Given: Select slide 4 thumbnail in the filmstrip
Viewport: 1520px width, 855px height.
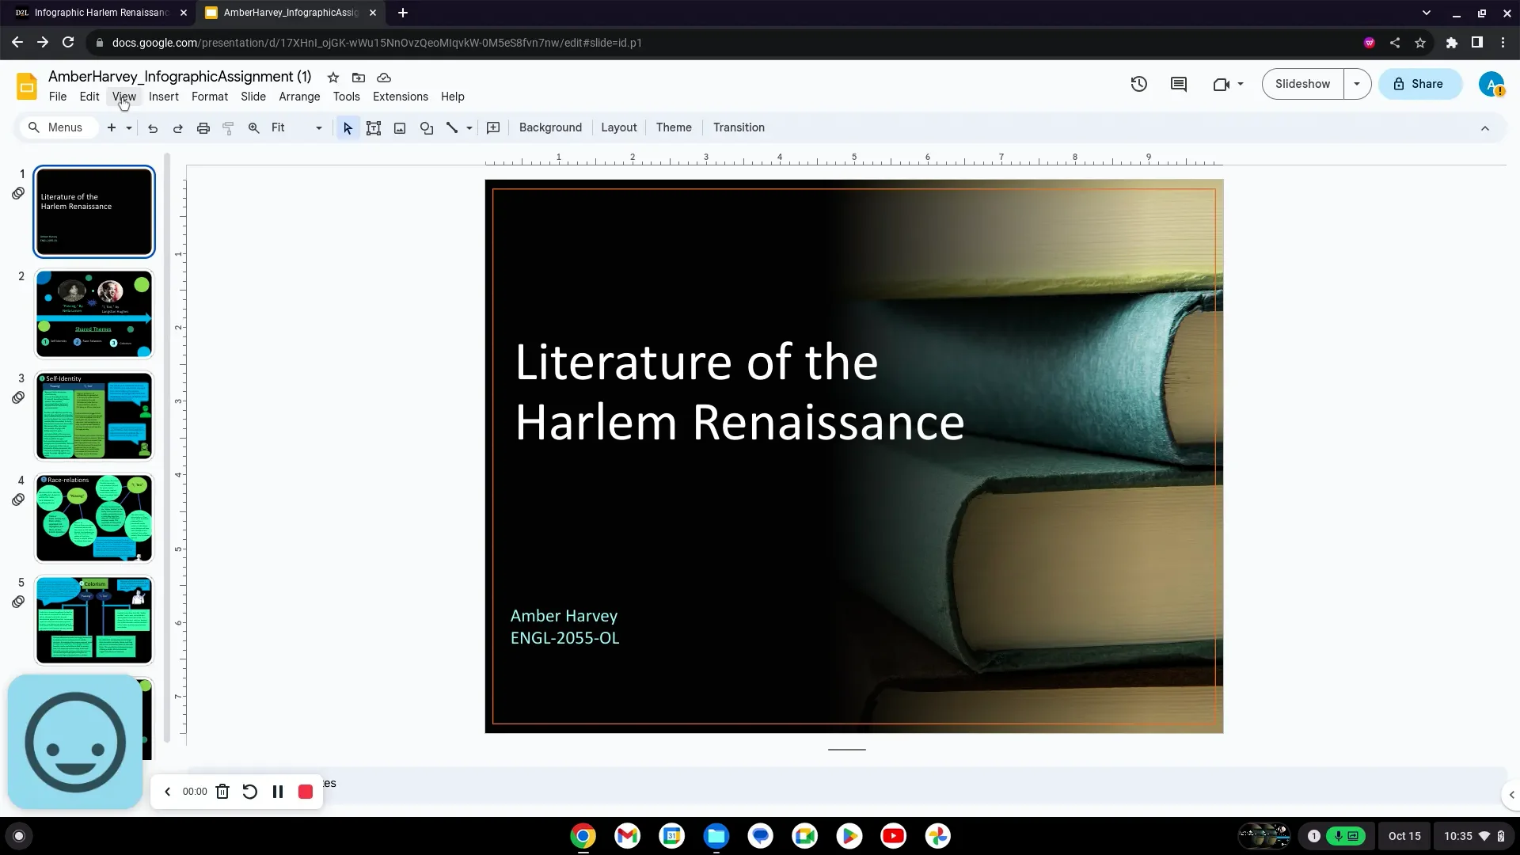Looking at the screenshot, I should pos(93,518).
